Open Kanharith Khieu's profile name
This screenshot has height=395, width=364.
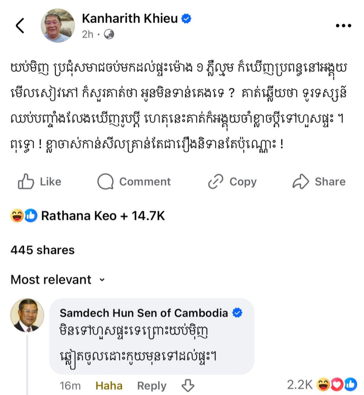[130, 19]
